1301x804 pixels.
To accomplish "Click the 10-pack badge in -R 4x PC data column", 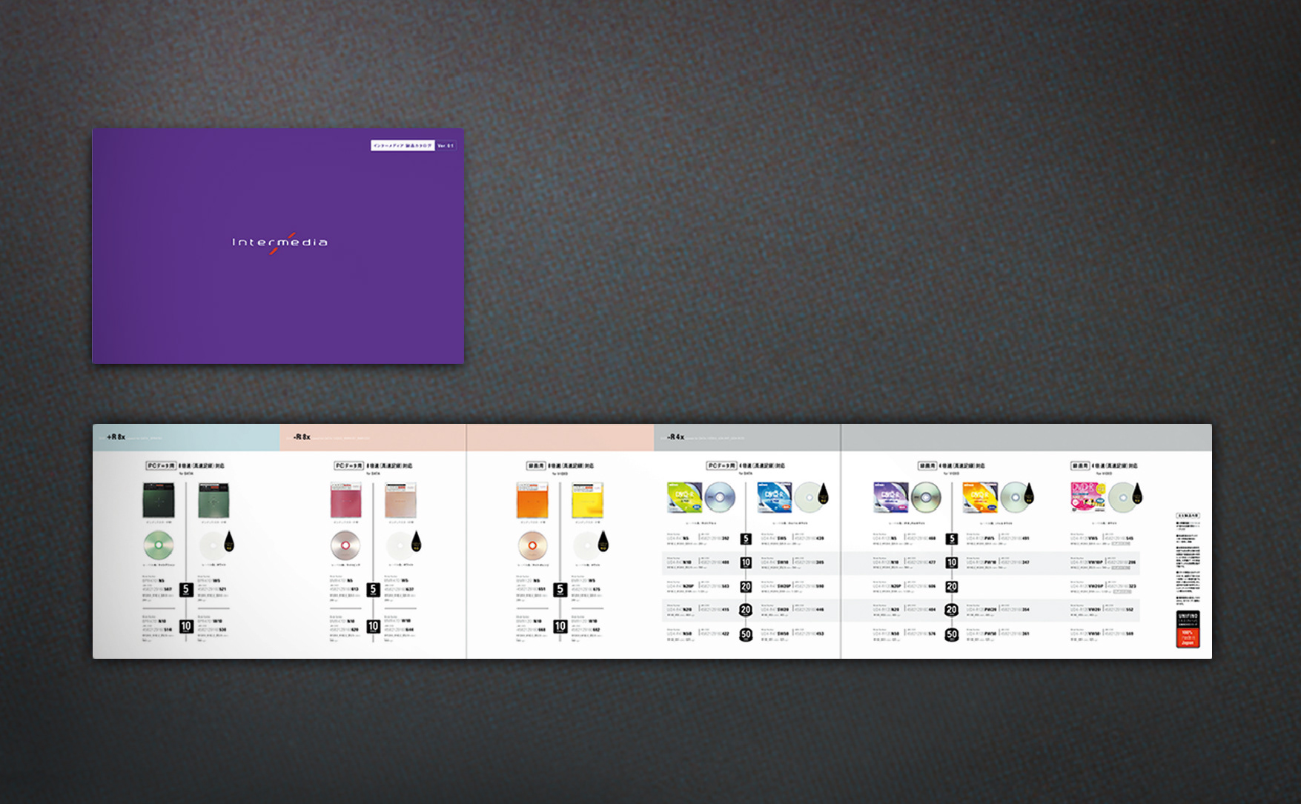I will [746, 562].
